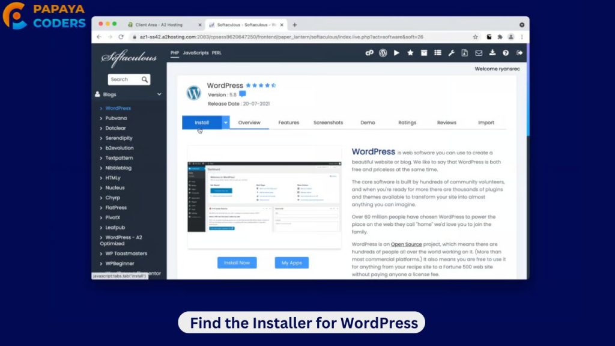Follow the Open Source link
This screenshot has width=615, height=346.
coord(406,244)
